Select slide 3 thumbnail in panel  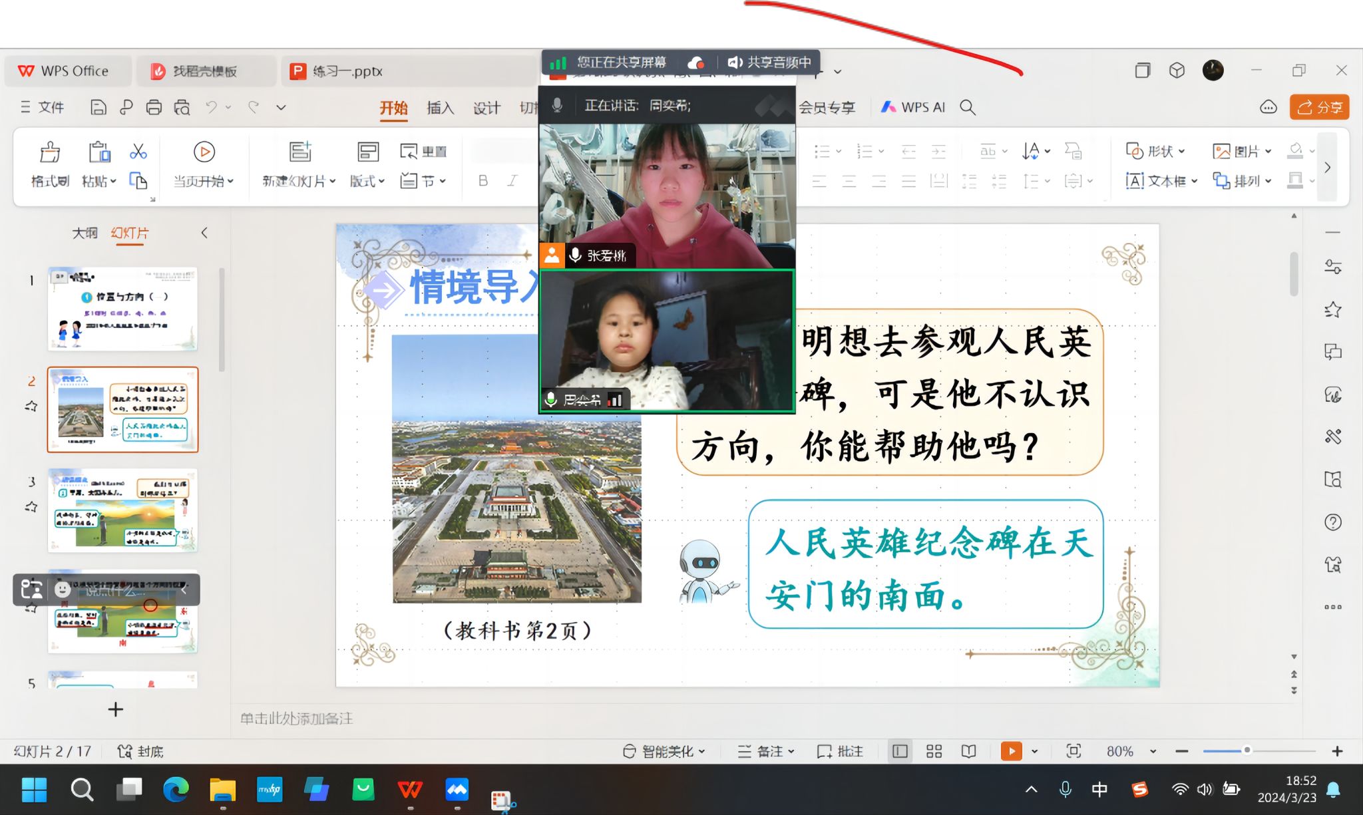coord(122,510)
